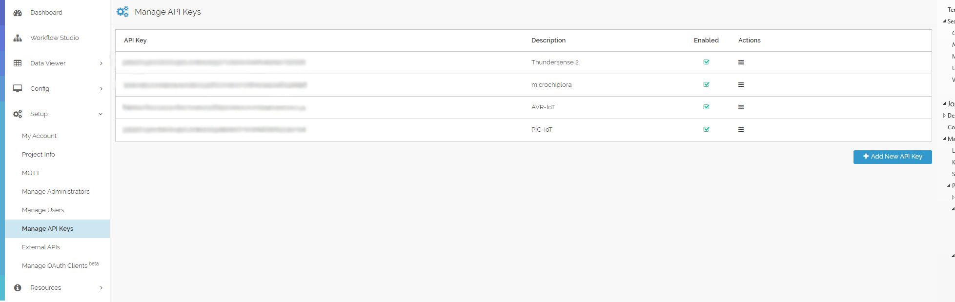Disable the microchiplora API key
The width and height of the screenshot is (955, 302).
pos(706,84)
